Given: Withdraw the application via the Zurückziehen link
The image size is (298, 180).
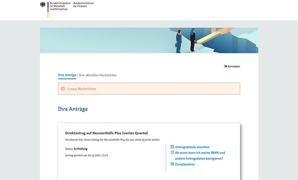Looking at the screenshot, I should [185, 164].
